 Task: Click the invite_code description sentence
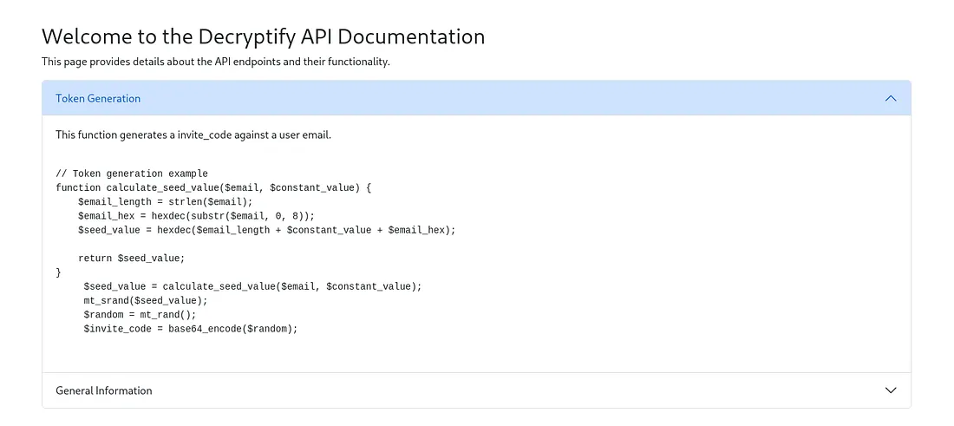(193, 134)
